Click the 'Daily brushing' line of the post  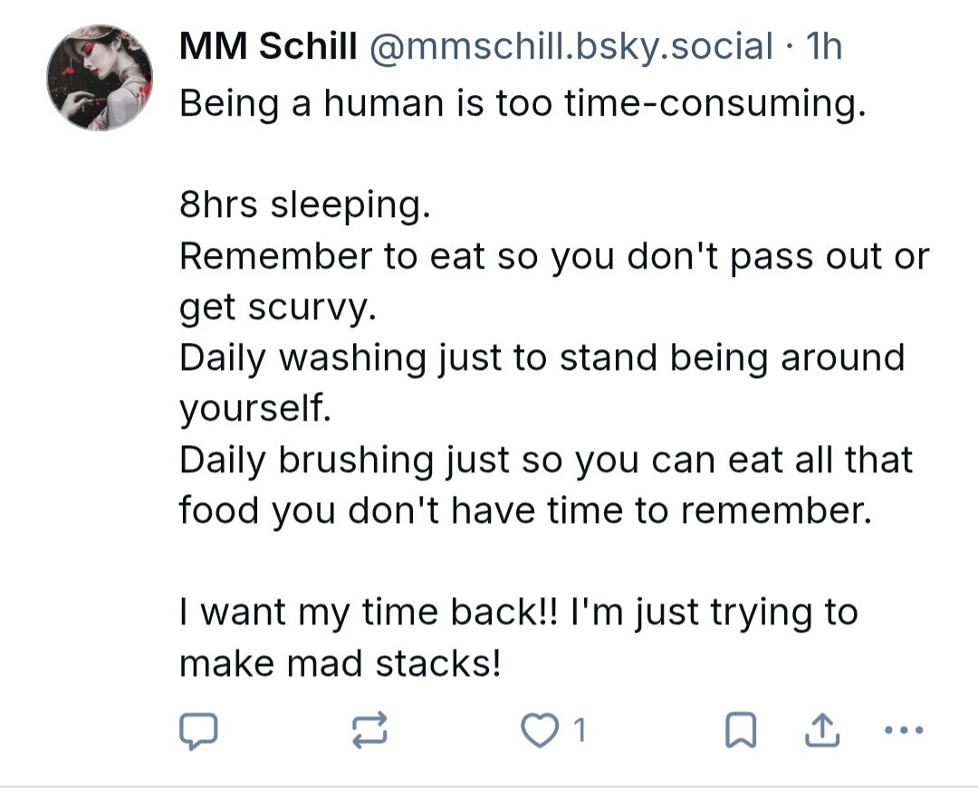click(x=545, y=460)
